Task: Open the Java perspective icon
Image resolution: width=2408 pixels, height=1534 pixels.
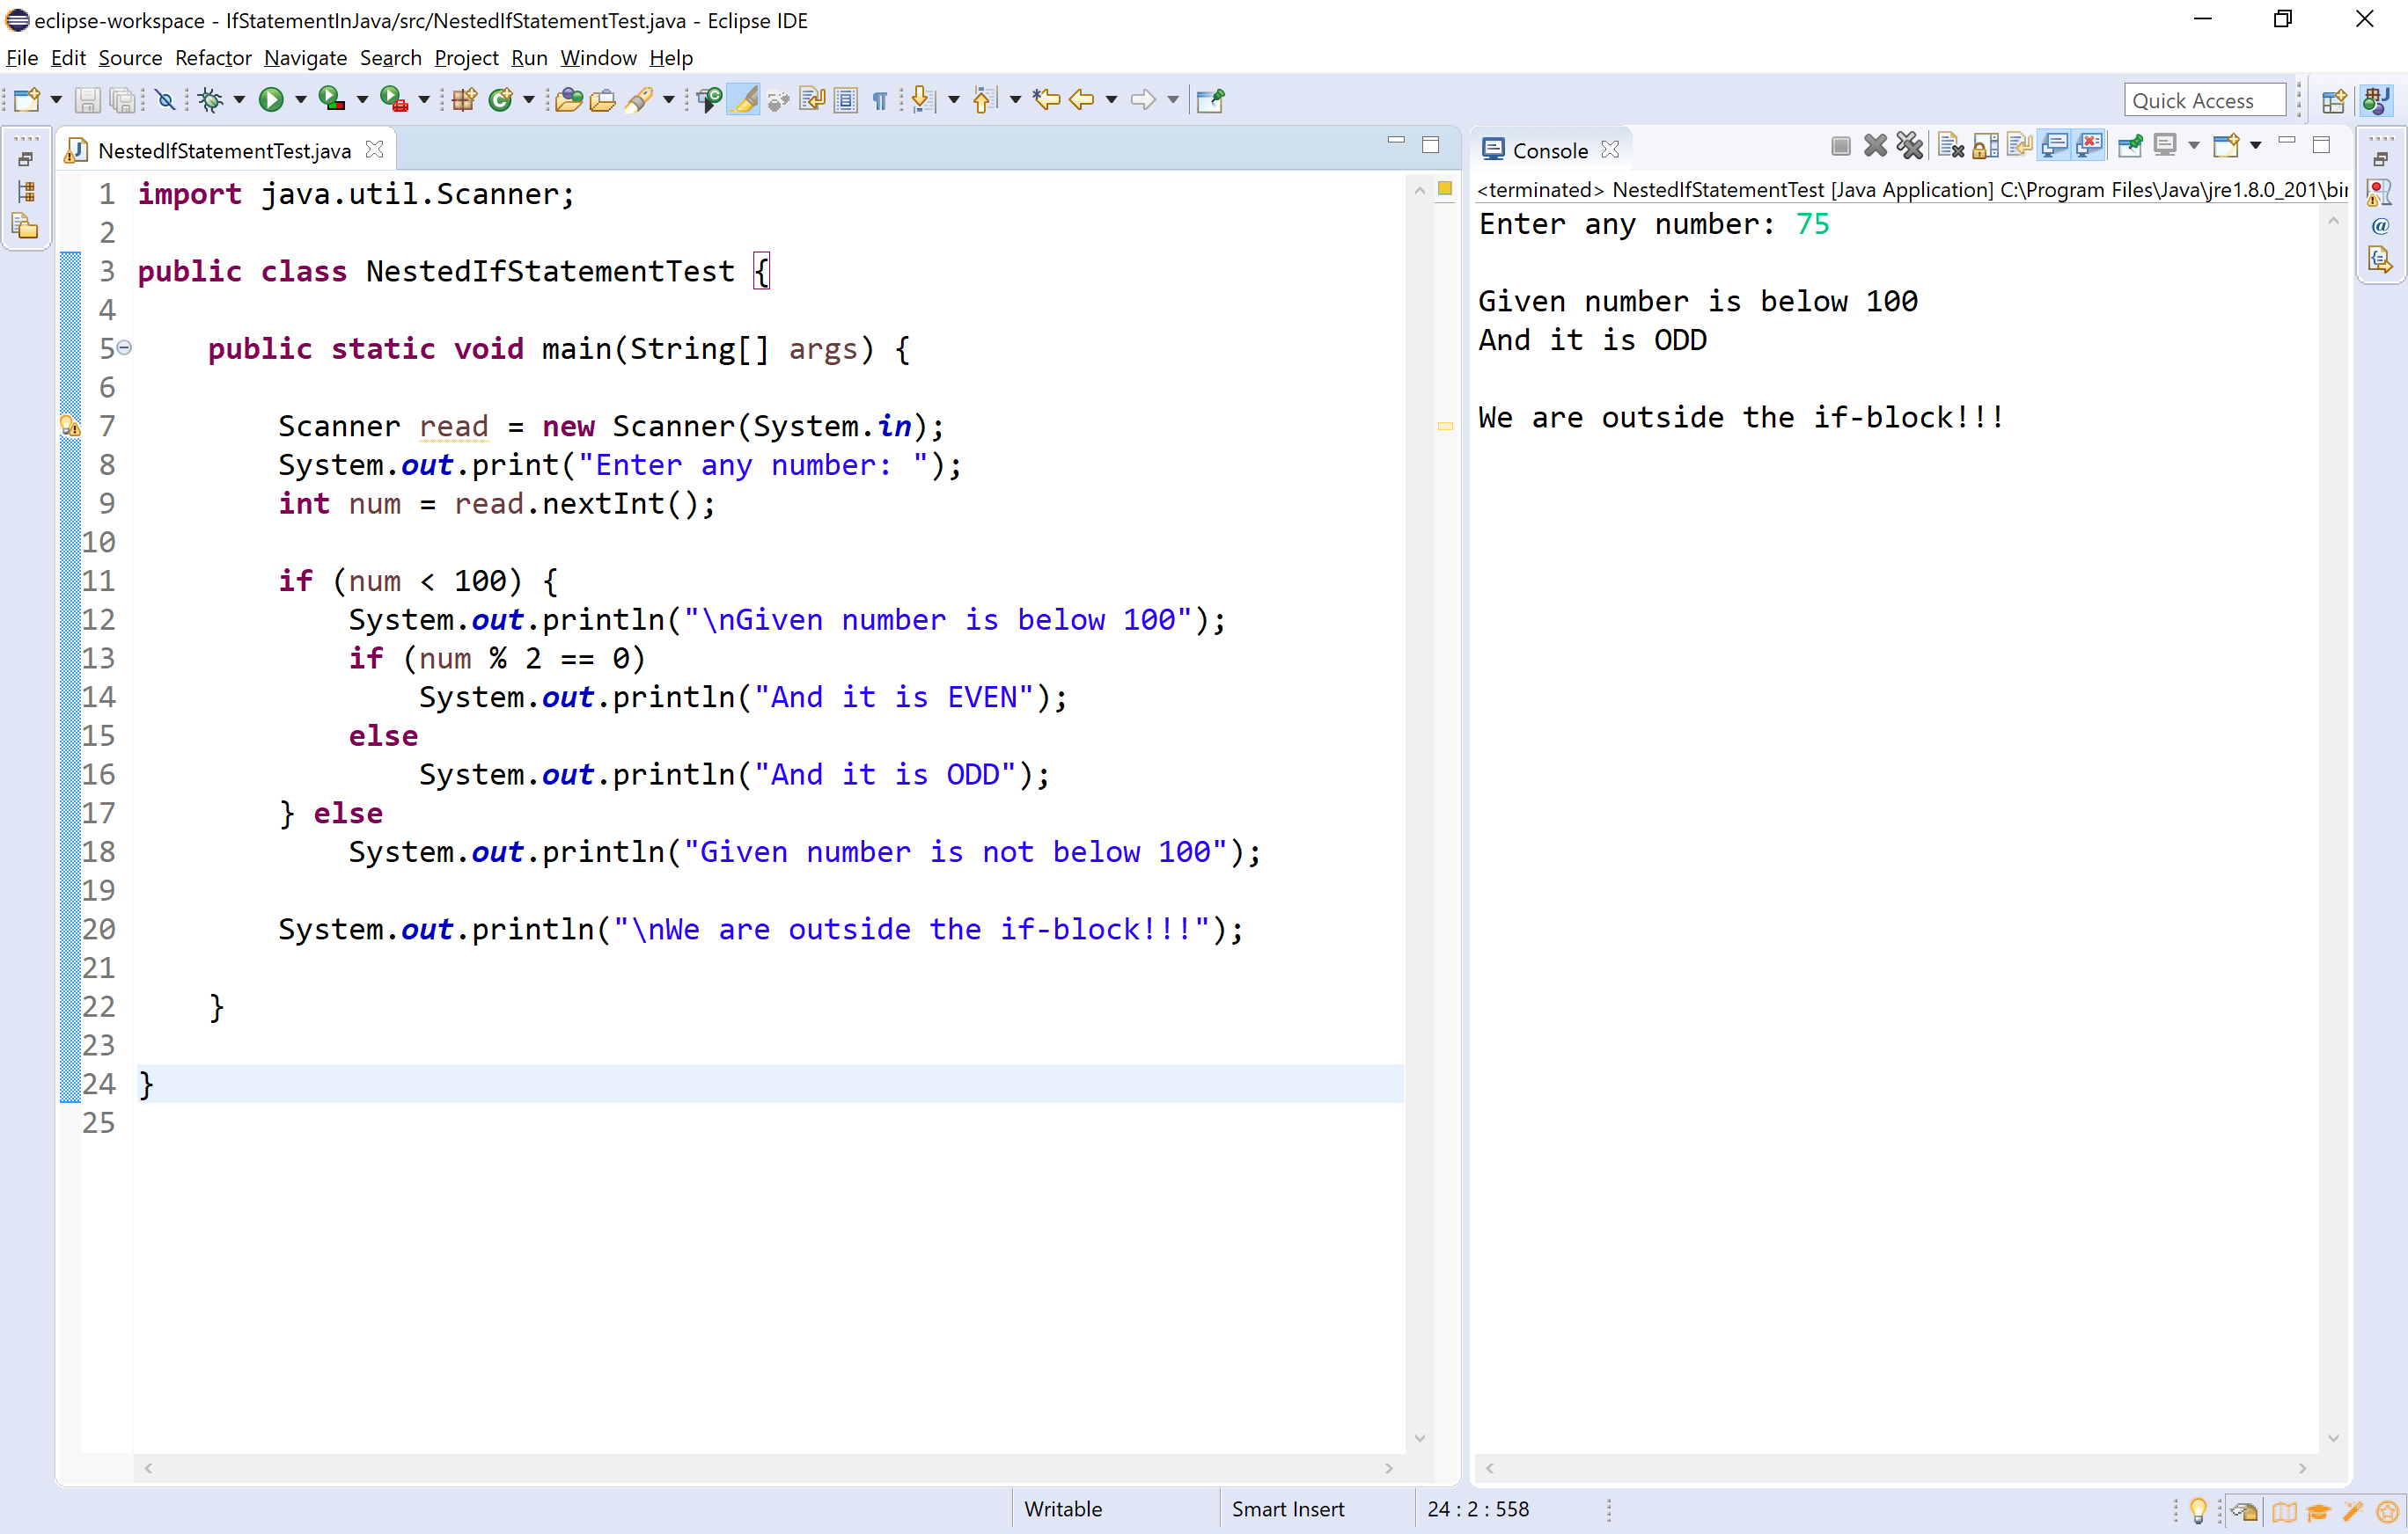Action: [2377, 99]
